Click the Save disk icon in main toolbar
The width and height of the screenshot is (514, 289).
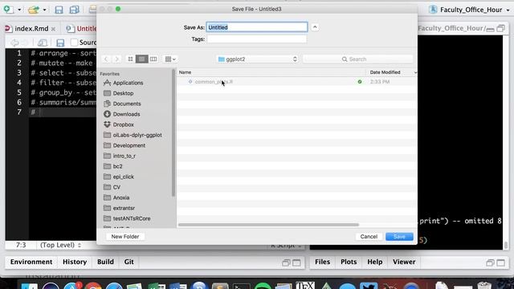point(59,10)
